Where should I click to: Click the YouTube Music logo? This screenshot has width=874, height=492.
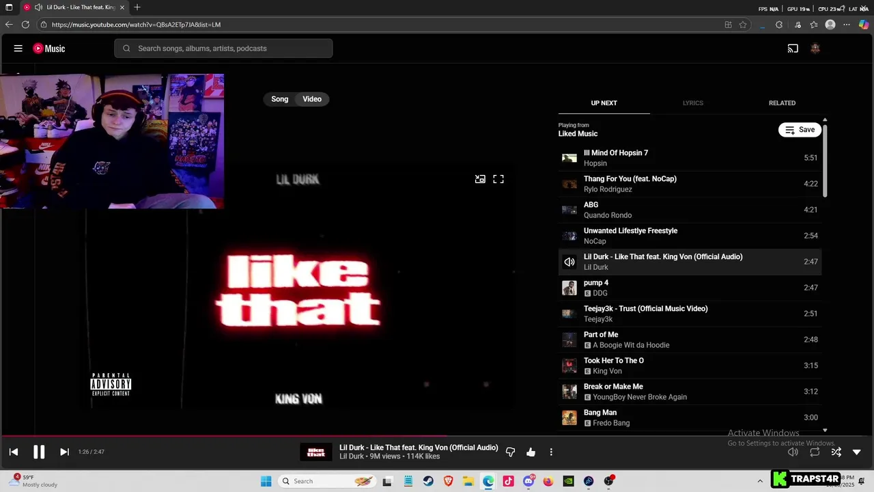tap(49, 49)
